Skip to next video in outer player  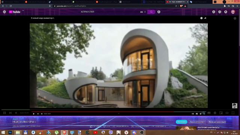(10, 113)
